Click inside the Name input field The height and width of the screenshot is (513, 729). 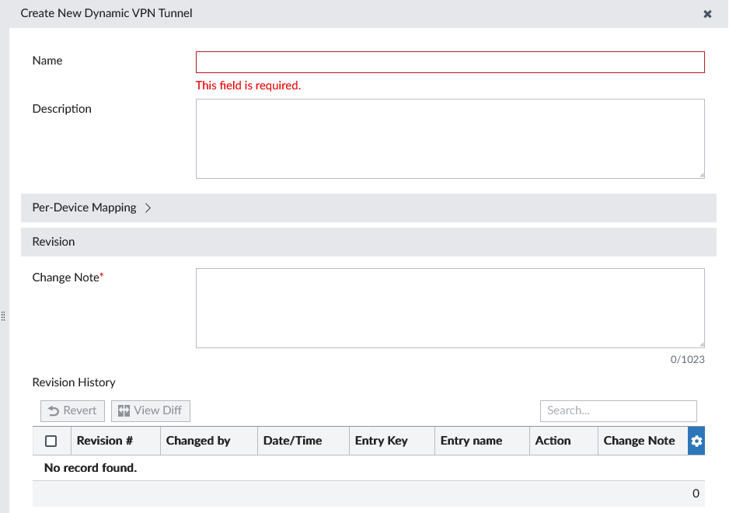pyautogui.click(x=451, y=61)
